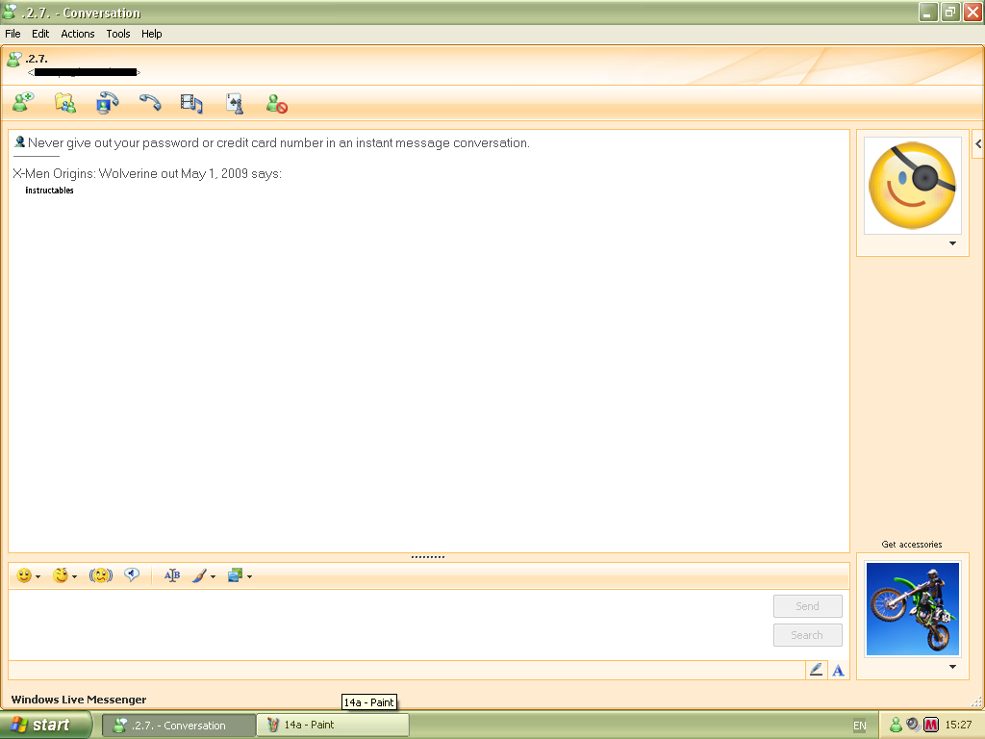Minimize the conversation window
This screenshot has width=985, height=739.
click(928, 12)
